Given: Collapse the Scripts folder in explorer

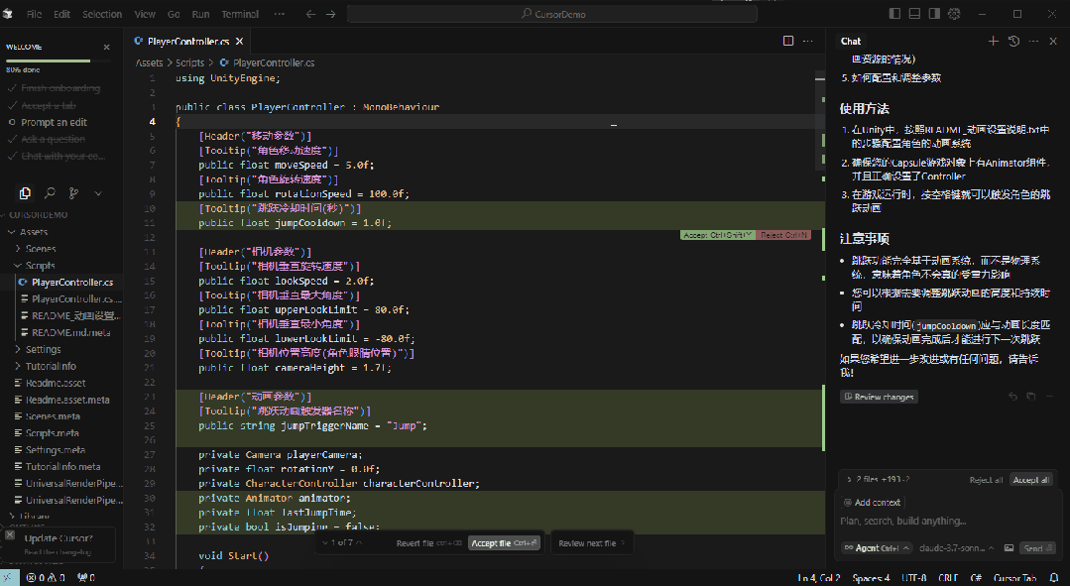Looking at the screenshot, I should 40,266.
